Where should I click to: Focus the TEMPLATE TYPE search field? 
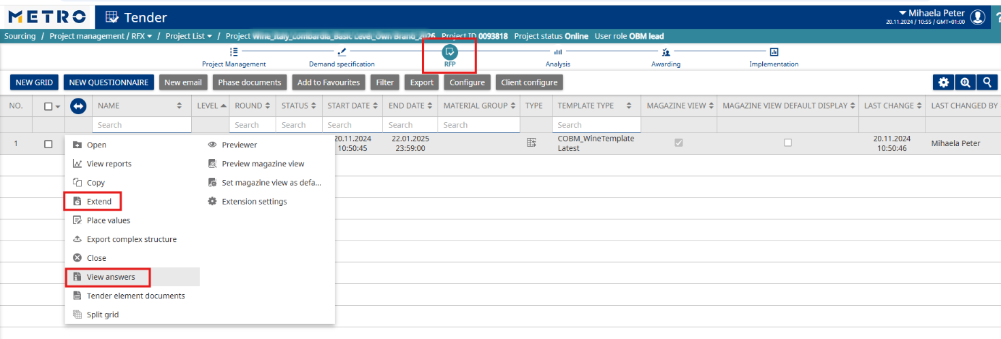[596, 125]
